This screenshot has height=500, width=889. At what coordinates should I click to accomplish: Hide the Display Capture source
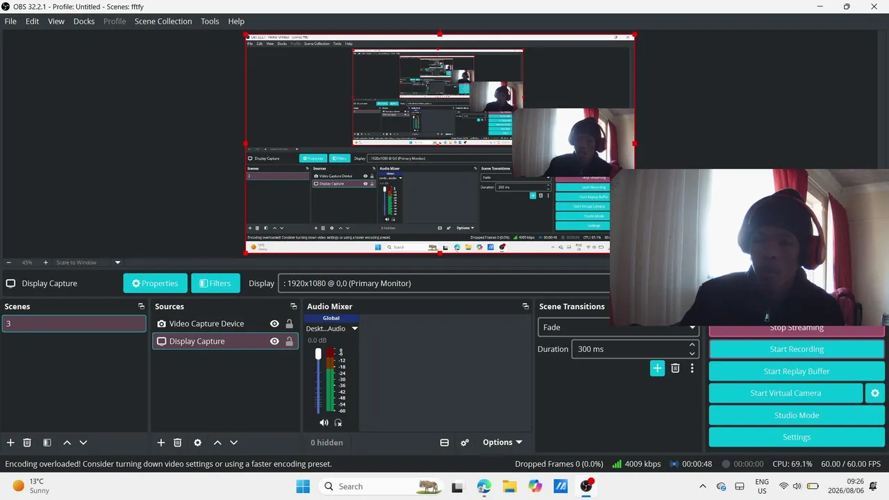[x=274, y=341]
